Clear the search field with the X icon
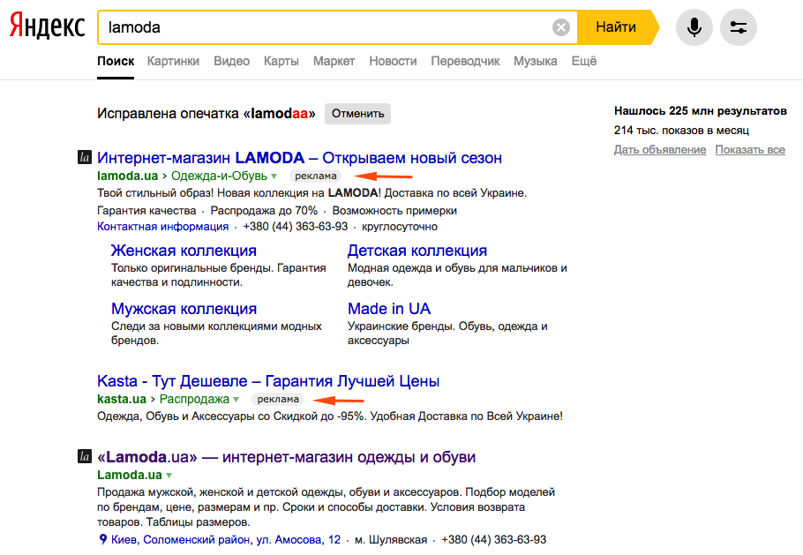This screenshot has width=803, height=555. tap(560, 27)
